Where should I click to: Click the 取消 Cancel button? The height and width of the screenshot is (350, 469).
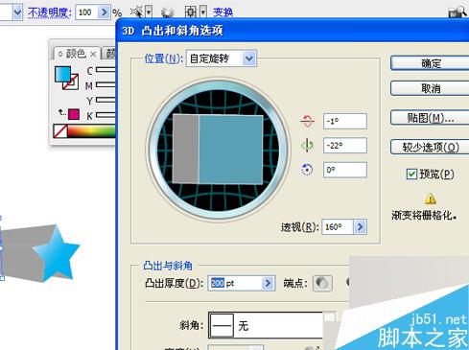(x=431, y=88)
